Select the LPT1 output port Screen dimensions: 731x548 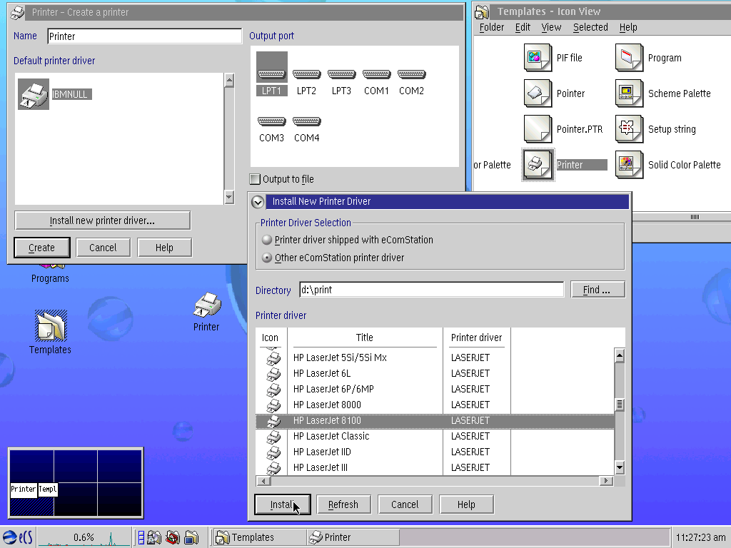272,74
